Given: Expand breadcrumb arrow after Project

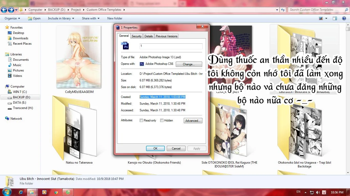Looking at the screenshot, I should point(84,10).
